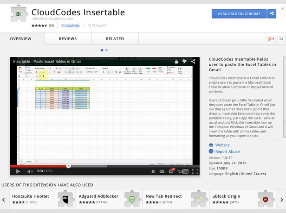Click the 0:24 / 1:21 video time display
This screenshot has width=286, height=213.
[x=44, y=171]
